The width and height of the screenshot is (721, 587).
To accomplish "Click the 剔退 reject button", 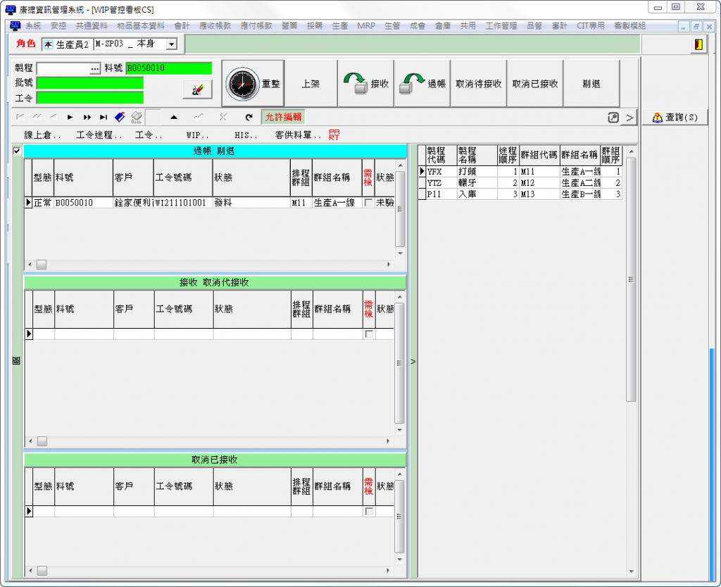I will [591, 84].
